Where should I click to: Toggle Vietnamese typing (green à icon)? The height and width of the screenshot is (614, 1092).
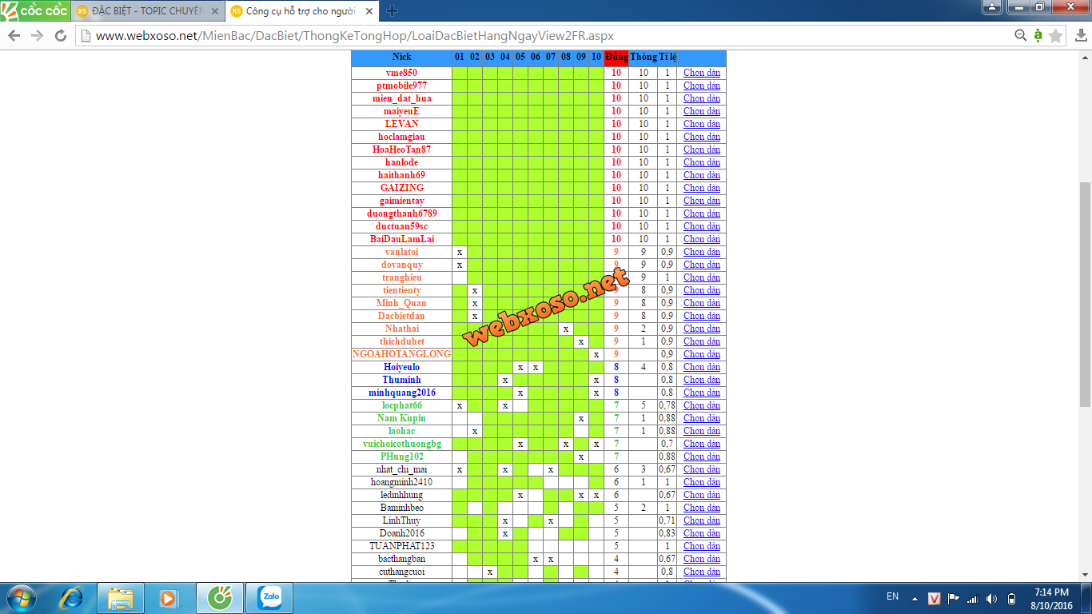1038,35
